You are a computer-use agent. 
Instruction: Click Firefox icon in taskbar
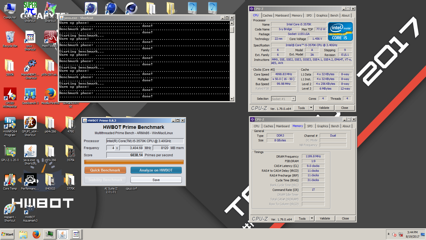(36, 234)
